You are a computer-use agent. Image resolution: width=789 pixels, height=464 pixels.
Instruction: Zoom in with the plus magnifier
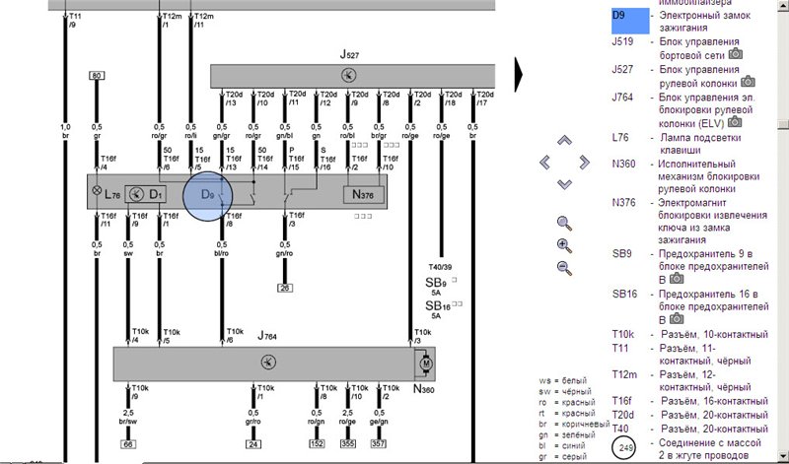click(564, 246)
